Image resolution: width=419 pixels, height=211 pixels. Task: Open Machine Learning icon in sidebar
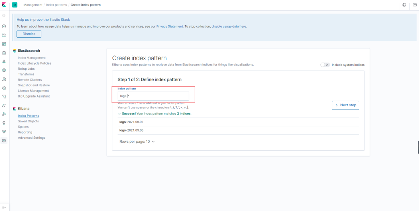(x=4, y=70)
